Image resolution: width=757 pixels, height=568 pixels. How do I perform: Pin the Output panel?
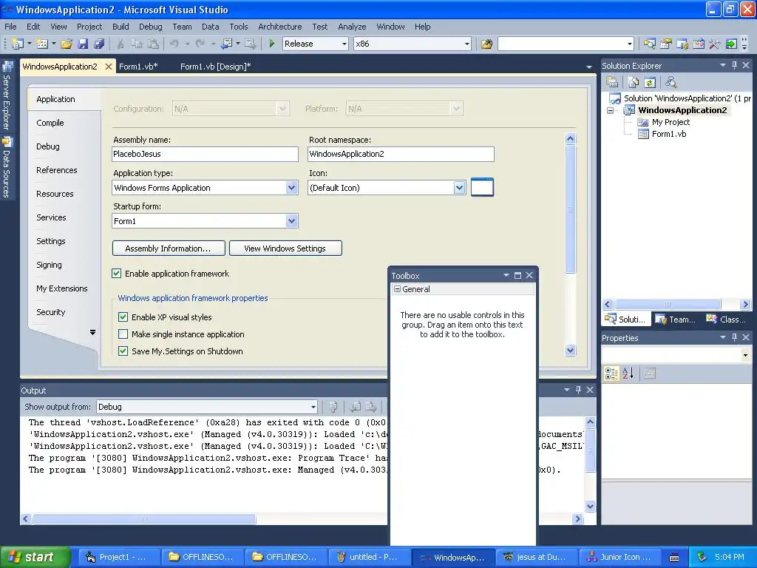click(x=578, y=390)
